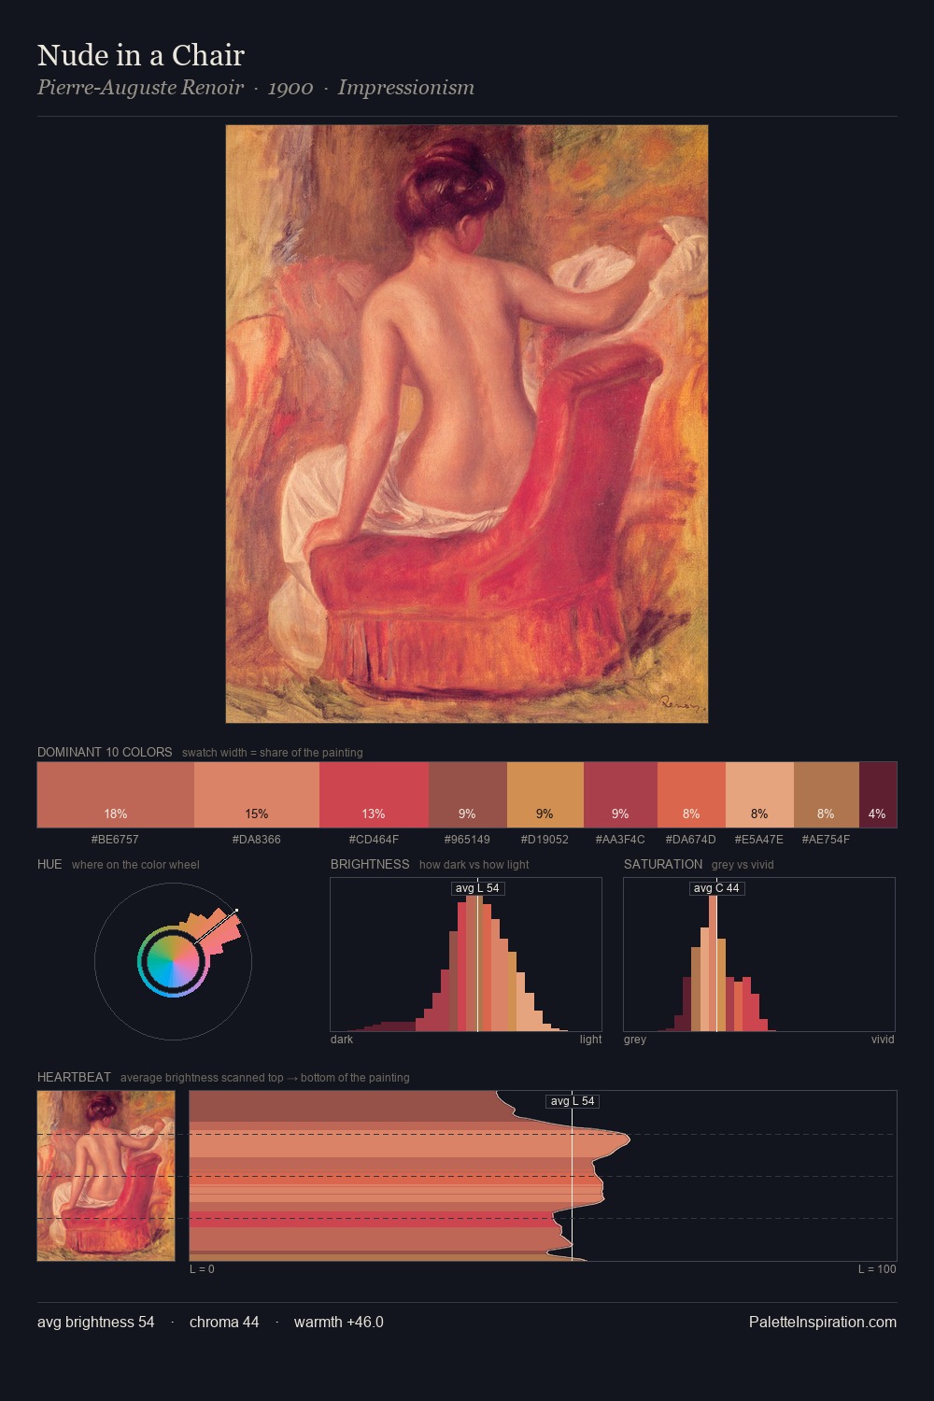Click 'warmth +46.0' footer stat
Screen dimensions: 934x1401
[x=339, y=1322]
